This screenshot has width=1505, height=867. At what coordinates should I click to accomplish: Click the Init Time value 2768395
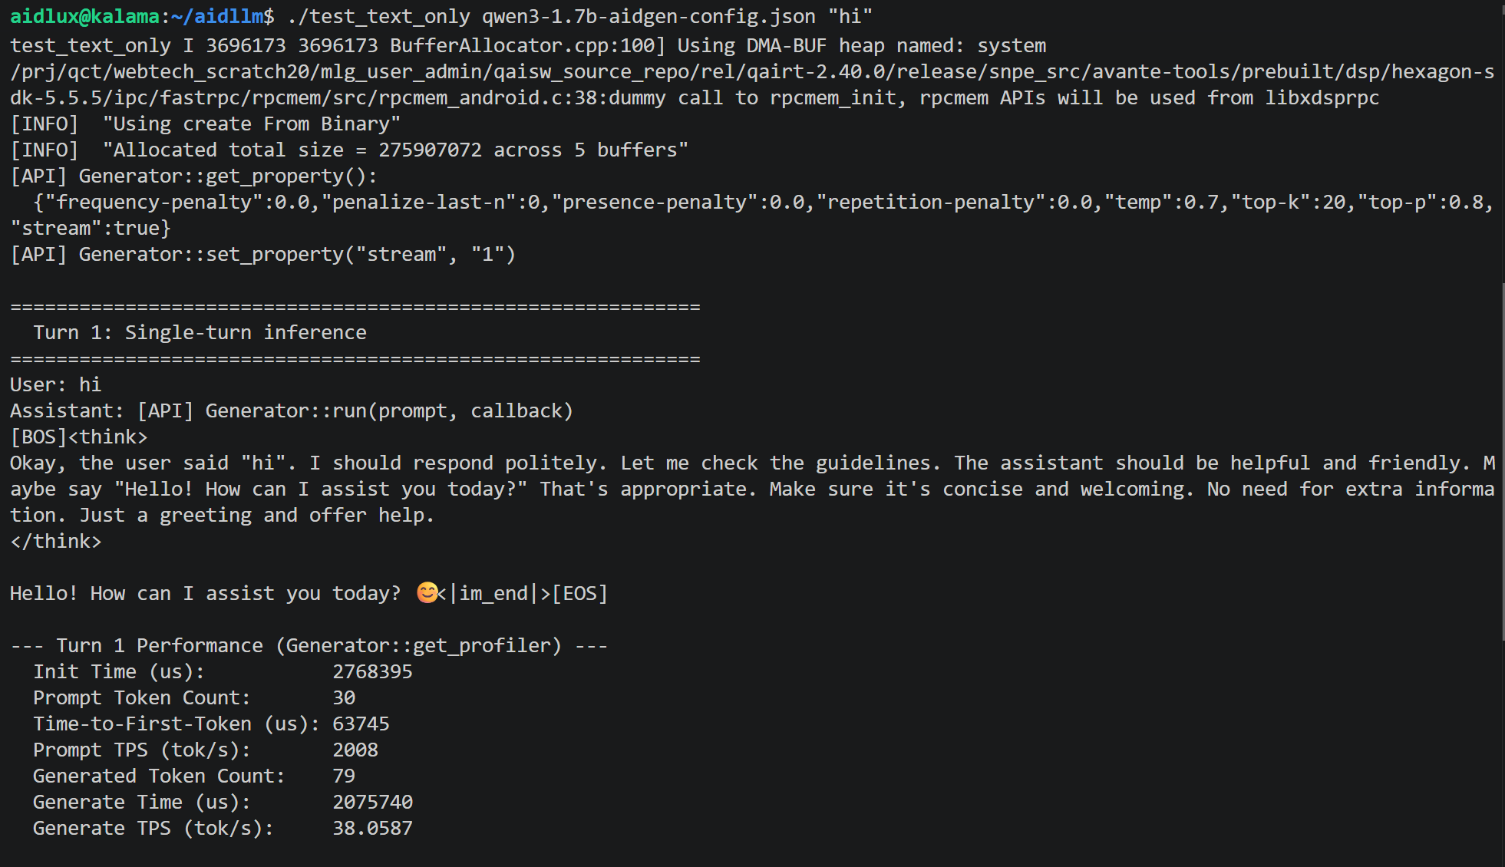pos(372,671)
